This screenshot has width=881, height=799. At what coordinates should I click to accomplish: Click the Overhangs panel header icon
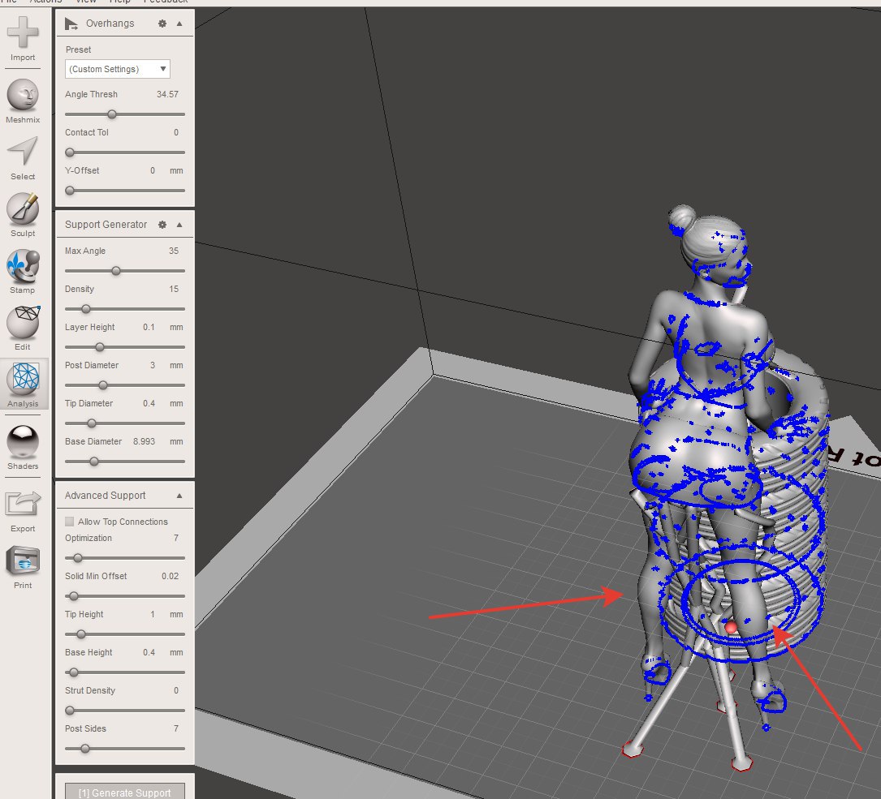pos(71,24)
